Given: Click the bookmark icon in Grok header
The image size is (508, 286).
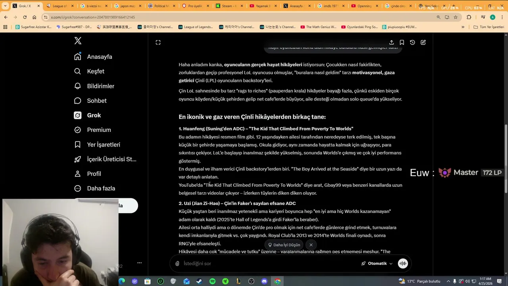Looking at the screenshot, I should tap(402, 43).
